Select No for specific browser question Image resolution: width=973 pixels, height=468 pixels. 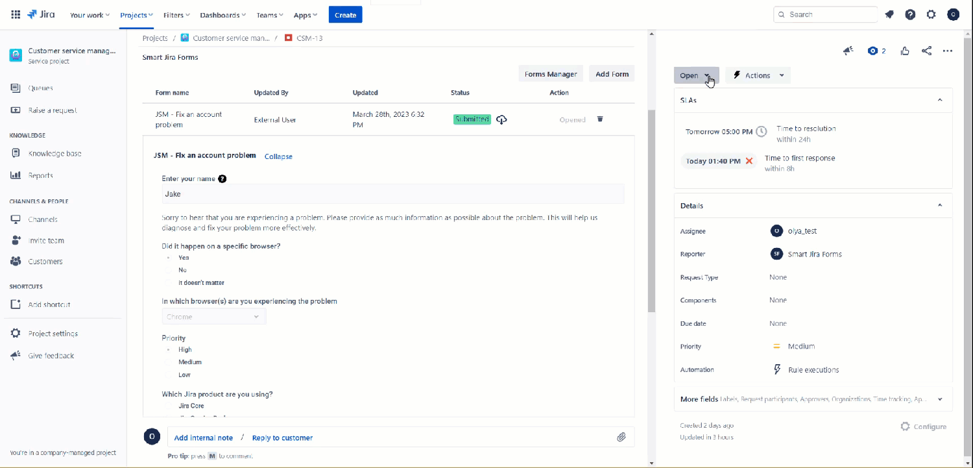[169, 270]
